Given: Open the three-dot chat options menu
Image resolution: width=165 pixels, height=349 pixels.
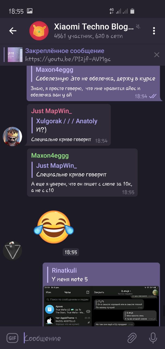Looking at the screenshot, I should coord(154,31).
